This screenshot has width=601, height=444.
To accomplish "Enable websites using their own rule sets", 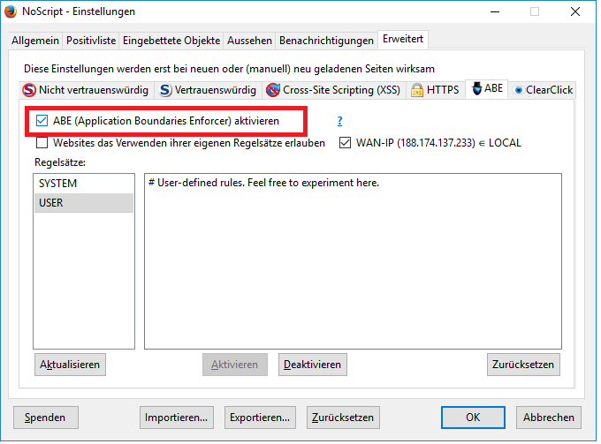I will click(42, 142).
